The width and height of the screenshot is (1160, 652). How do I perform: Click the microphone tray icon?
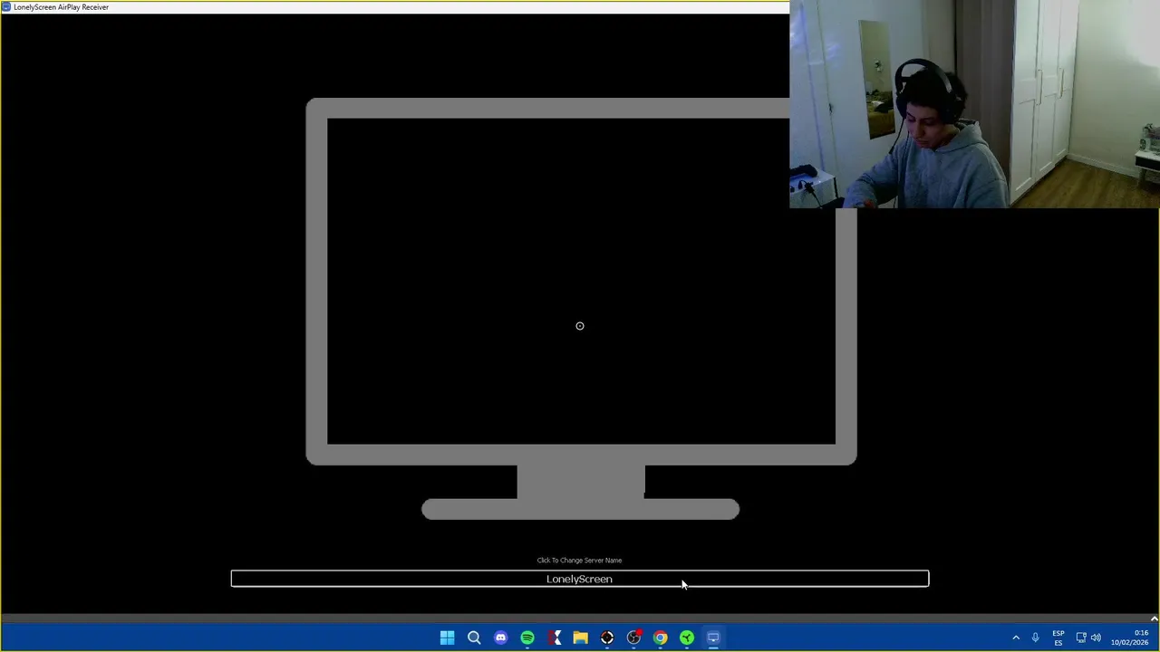[x=1035, y=638]
